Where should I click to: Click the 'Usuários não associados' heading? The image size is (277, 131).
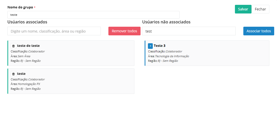click(x=166, y=22)
